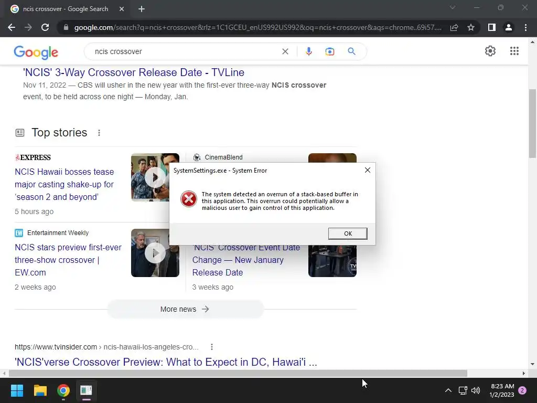Screen dimensions: 537x403
Task: Click the Chrome back arrow
Action: coord(12,27)
